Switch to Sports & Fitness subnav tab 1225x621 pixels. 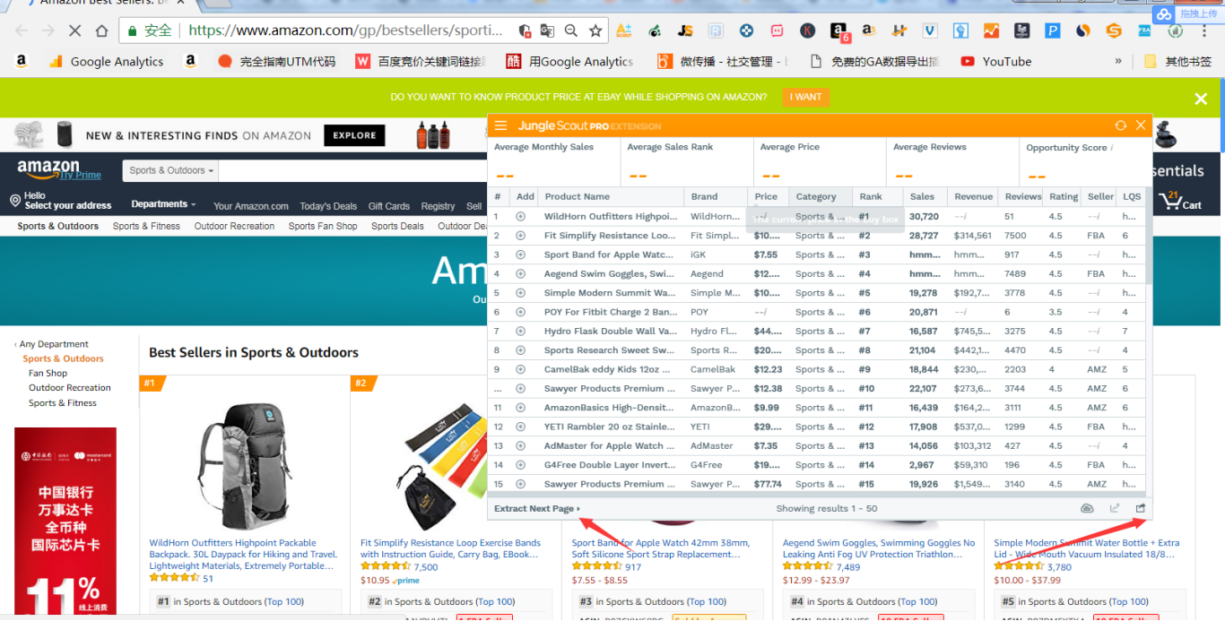coord(146,226)
